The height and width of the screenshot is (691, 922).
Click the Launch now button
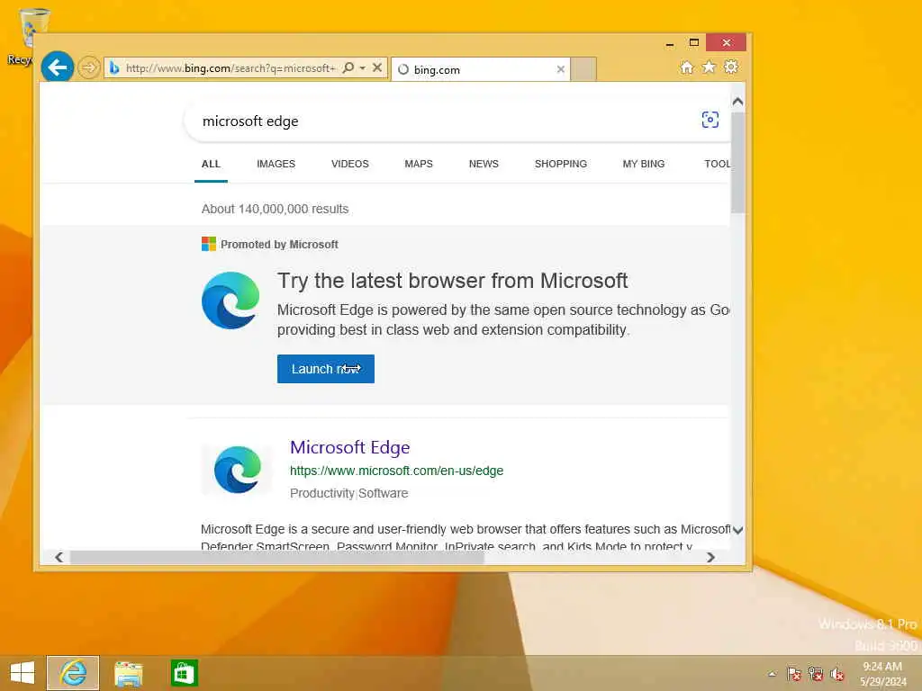tap(326, 369)
